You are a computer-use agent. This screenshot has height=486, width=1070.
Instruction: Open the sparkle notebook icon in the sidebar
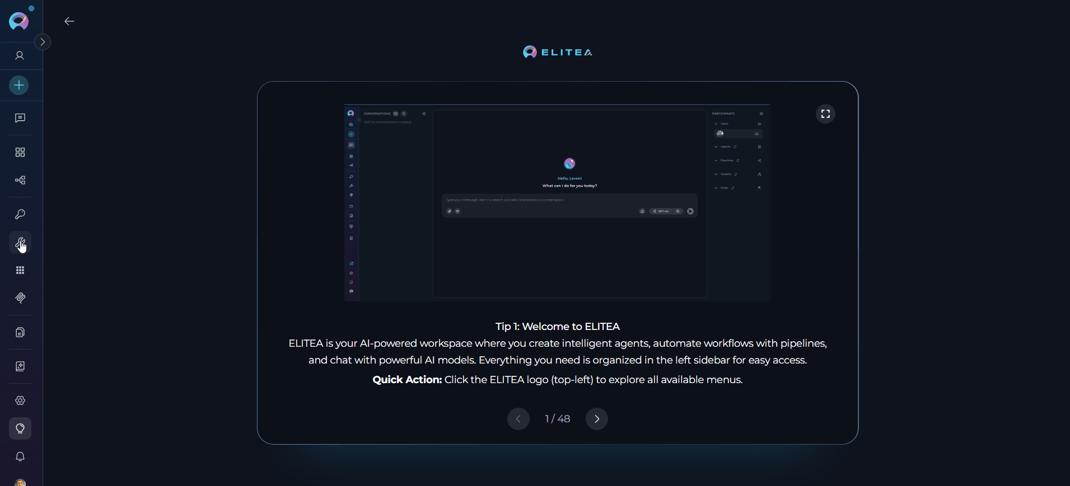coord(20,366)
